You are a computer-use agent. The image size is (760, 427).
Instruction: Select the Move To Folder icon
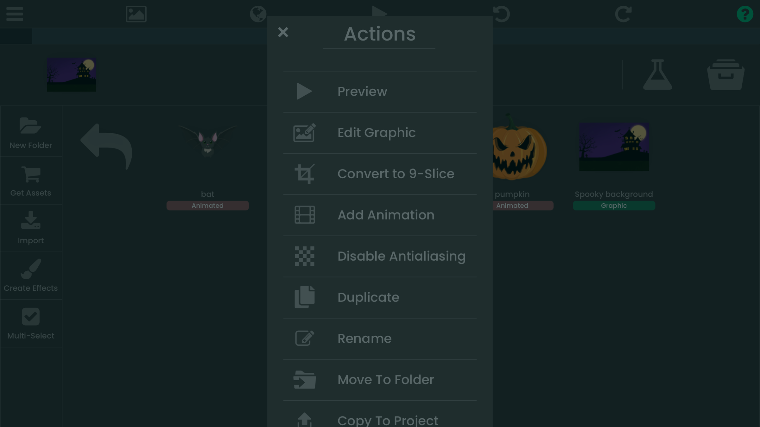point(305,380)
